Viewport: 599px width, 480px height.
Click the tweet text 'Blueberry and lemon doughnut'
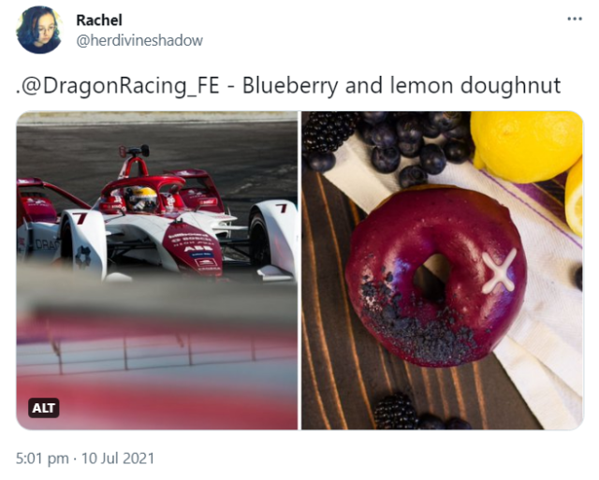click(x=402, y=85)
